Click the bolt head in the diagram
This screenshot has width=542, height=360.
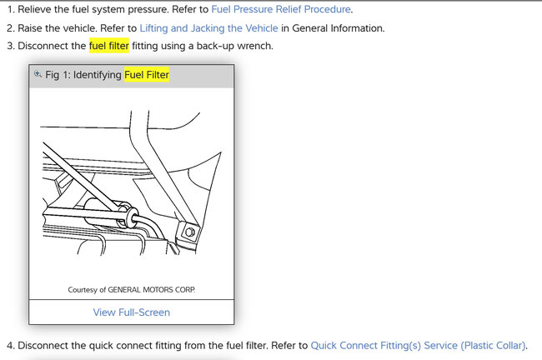[190, 232]
